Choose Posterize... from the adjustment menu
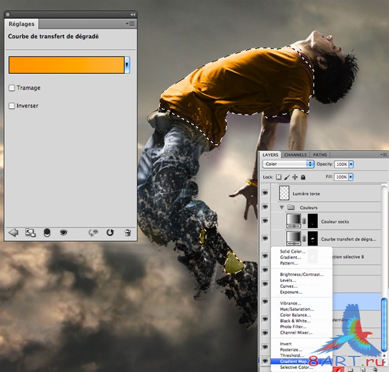The width and height of the screenshot is (389, 372). (x=291, y=350)
